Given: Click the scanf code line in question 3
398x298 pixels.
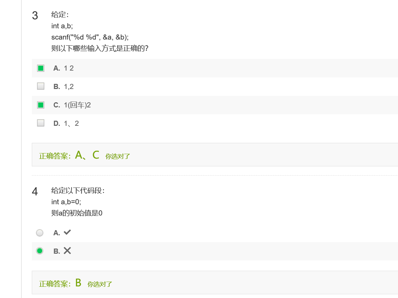Looking at the screenshot, I should 90,37.
